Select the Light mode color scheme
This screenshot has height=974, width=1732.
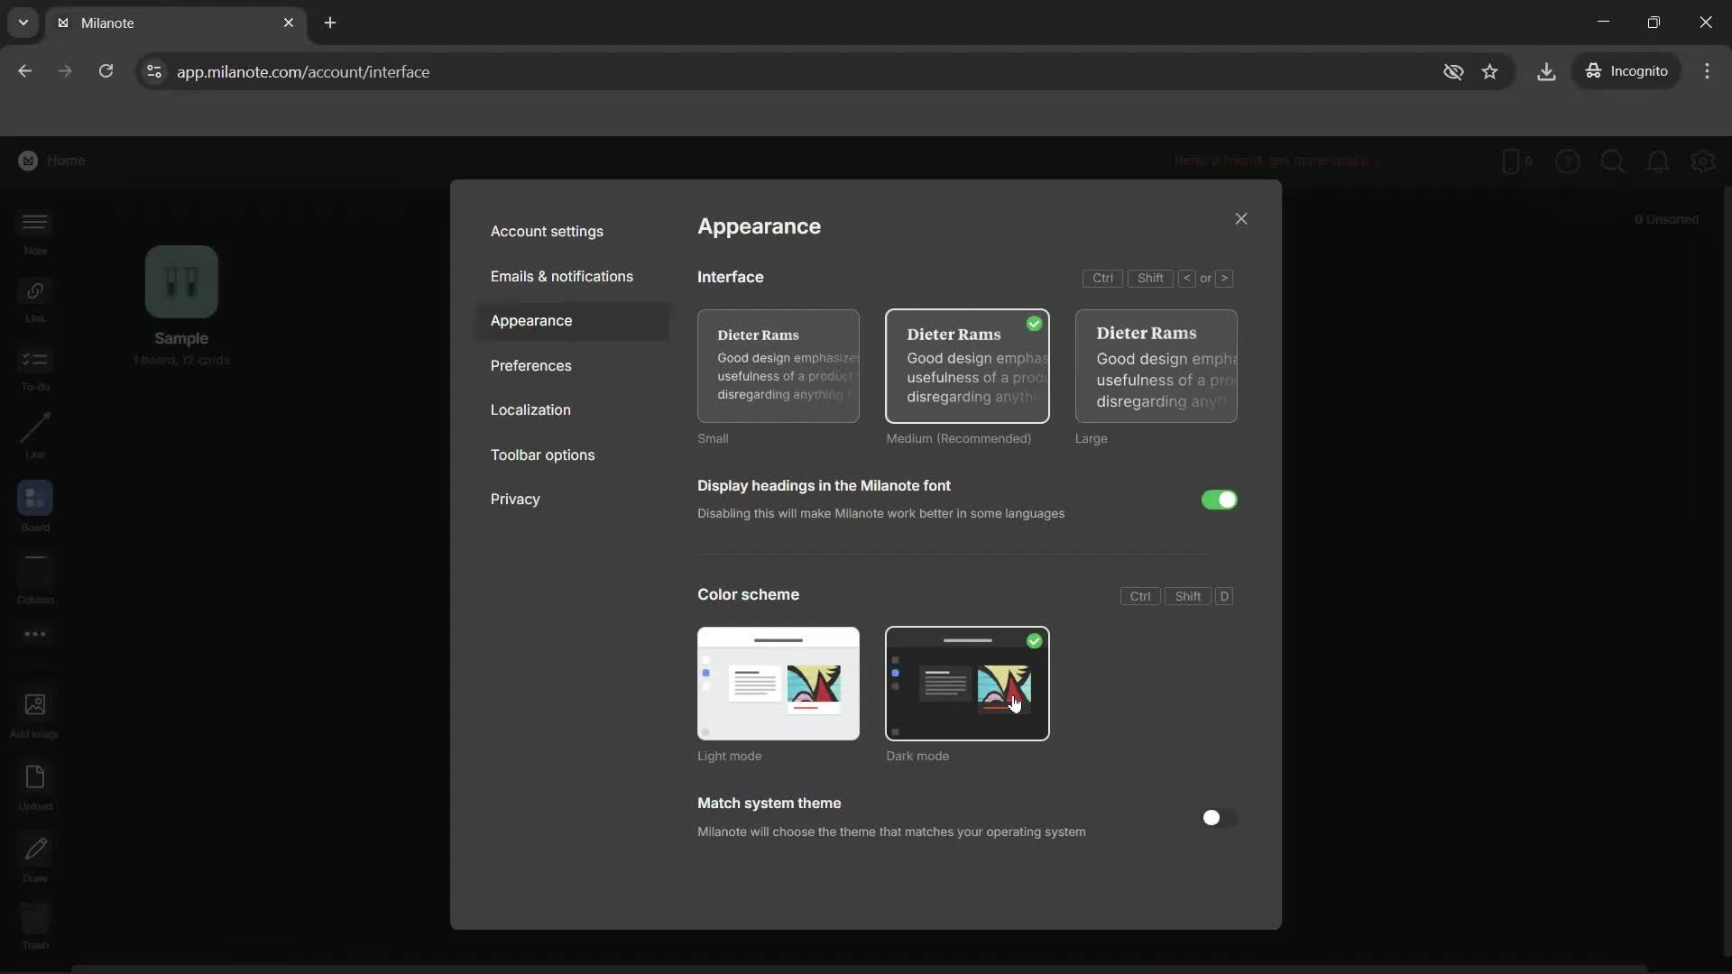click(x=778, y=684)
